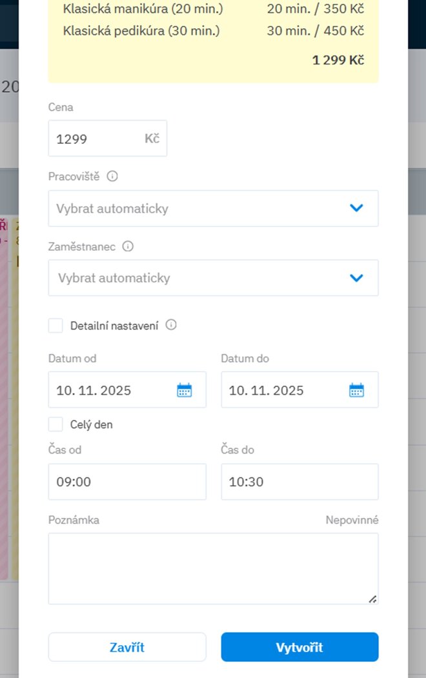Expand the Pracoviště dropdown arrow

coord(356,208)
